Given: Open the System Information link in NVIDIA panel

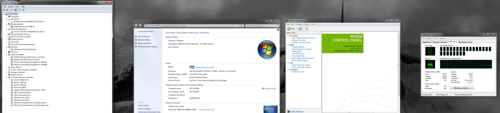Looking at the screenshot, I should [x=297, y=111].
